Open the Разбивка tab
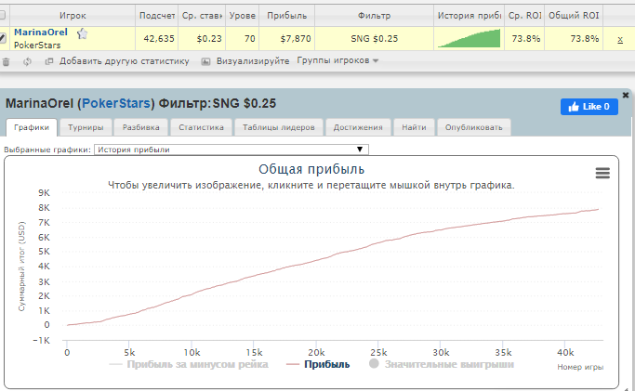The height and width of the screenshot is (391, 635). click(141, 127)
